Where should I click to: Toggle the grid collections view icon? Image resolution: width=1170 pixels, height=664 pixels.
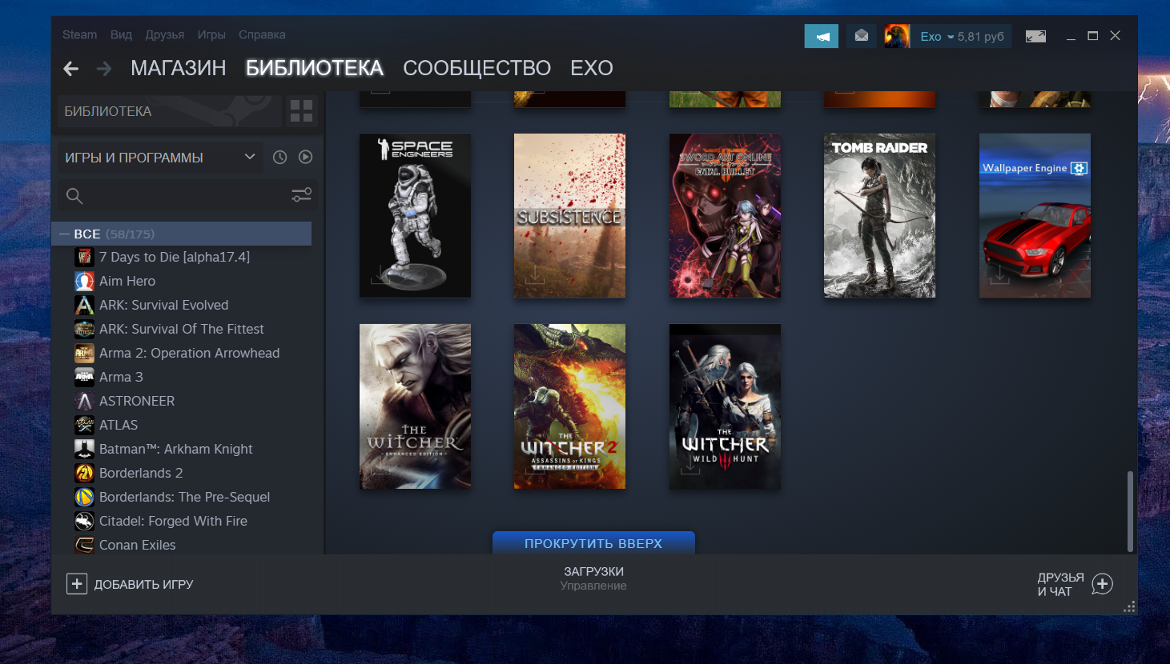pyautogui.click(x=301, y=111)
